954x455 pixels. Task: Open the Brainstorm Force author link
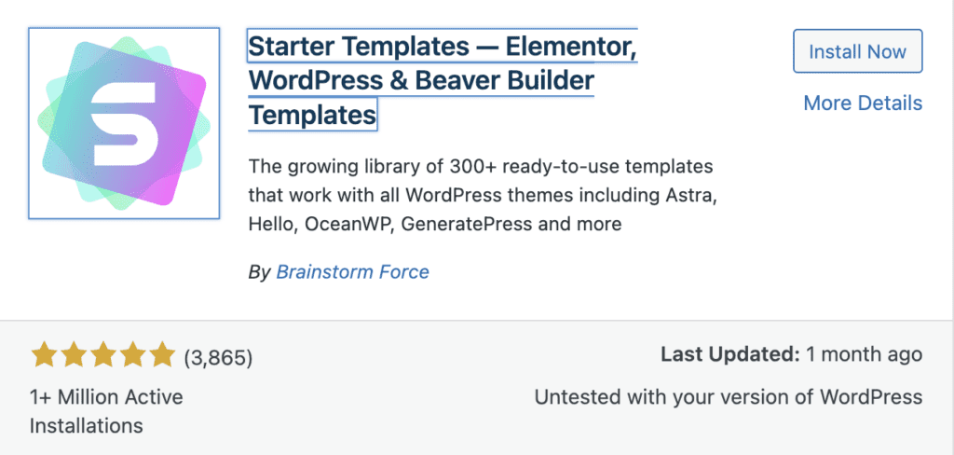[x=353, y=272]
